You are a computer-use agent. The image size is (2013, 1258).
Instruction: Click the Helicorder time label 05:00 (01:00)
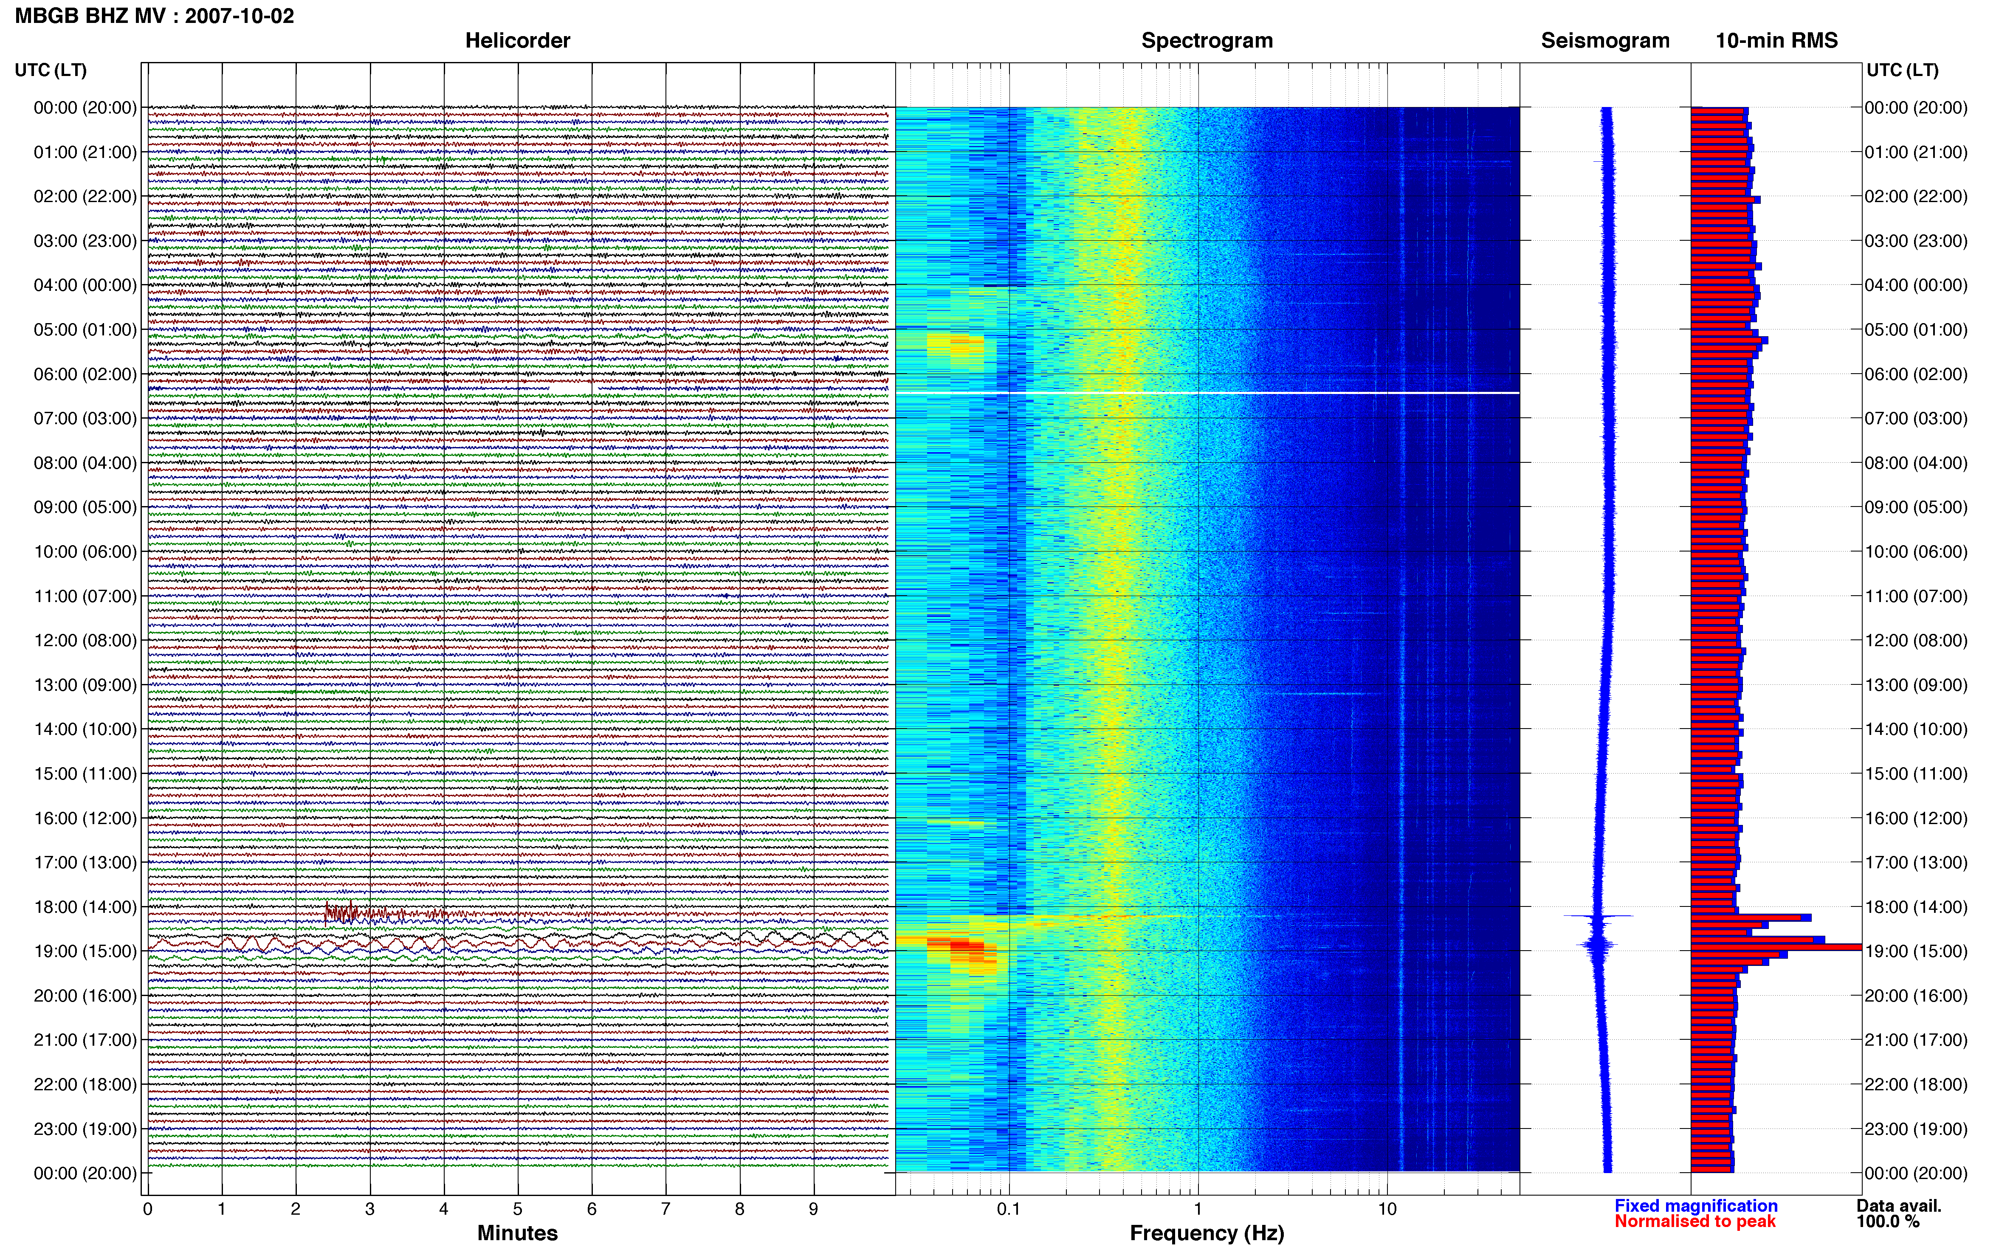85,329
